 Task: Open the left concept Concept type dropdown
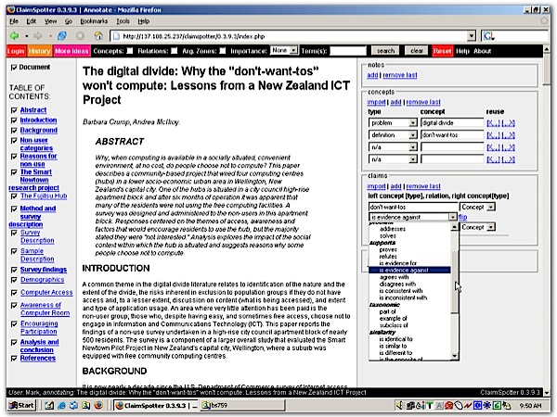[x=477, y=207]
